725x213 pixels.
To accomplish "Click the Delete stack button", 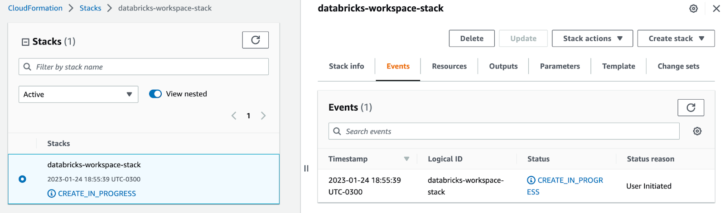I will point(472,39).
